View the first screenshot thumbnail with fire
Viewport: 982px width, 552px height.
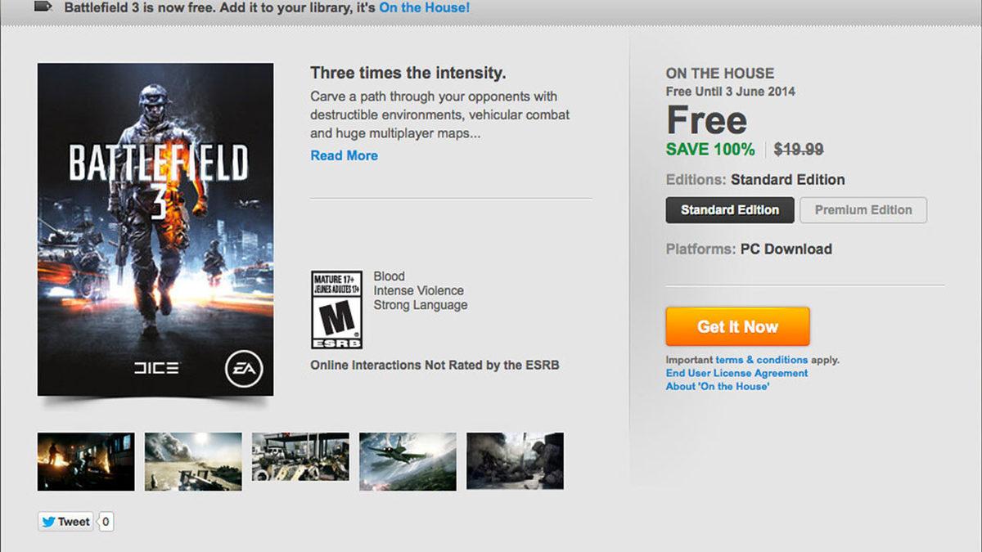86,461
